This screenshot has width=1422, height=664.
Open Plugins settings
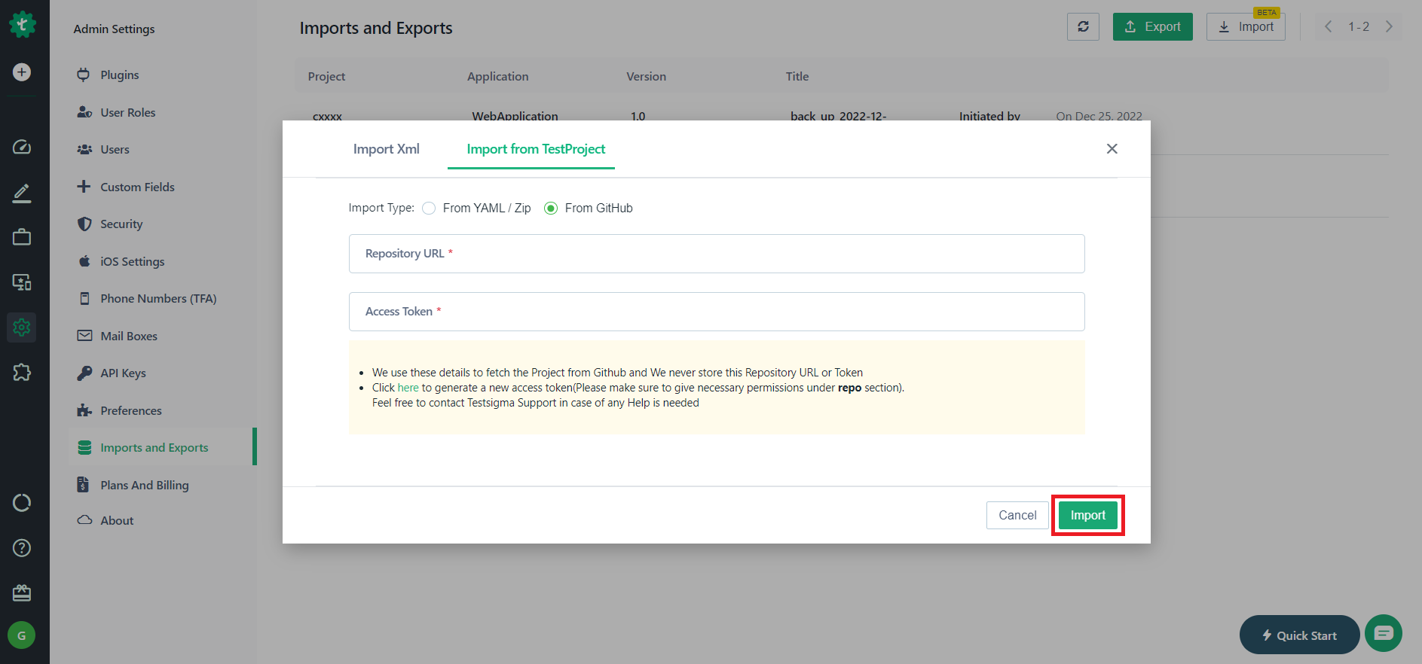point(120,75)
